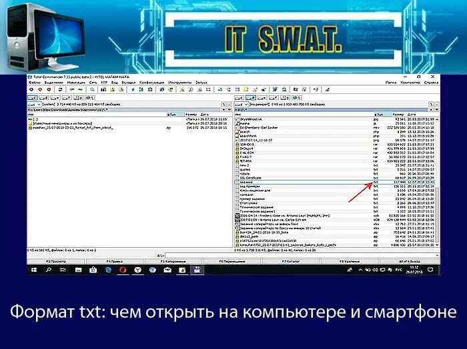The height and width of the screenshot is (349, 467).
Task: Expand command line history dropdown arrow
Action: click(437, 255)
